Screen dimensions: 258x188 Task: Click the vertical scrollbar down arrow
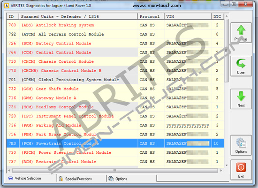pyautogui.click(x=227, y=165)
